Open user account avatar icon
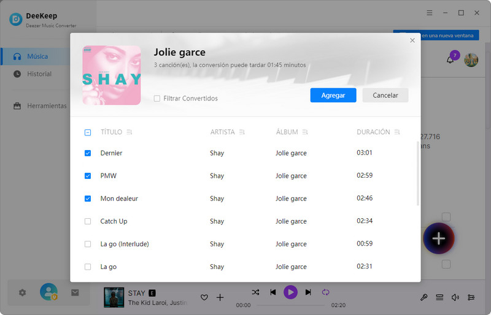The width and height of the screenshot is (491, 315). pos(48,292)
